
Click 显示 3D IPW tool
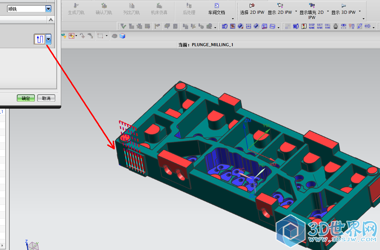pos(343,9)
